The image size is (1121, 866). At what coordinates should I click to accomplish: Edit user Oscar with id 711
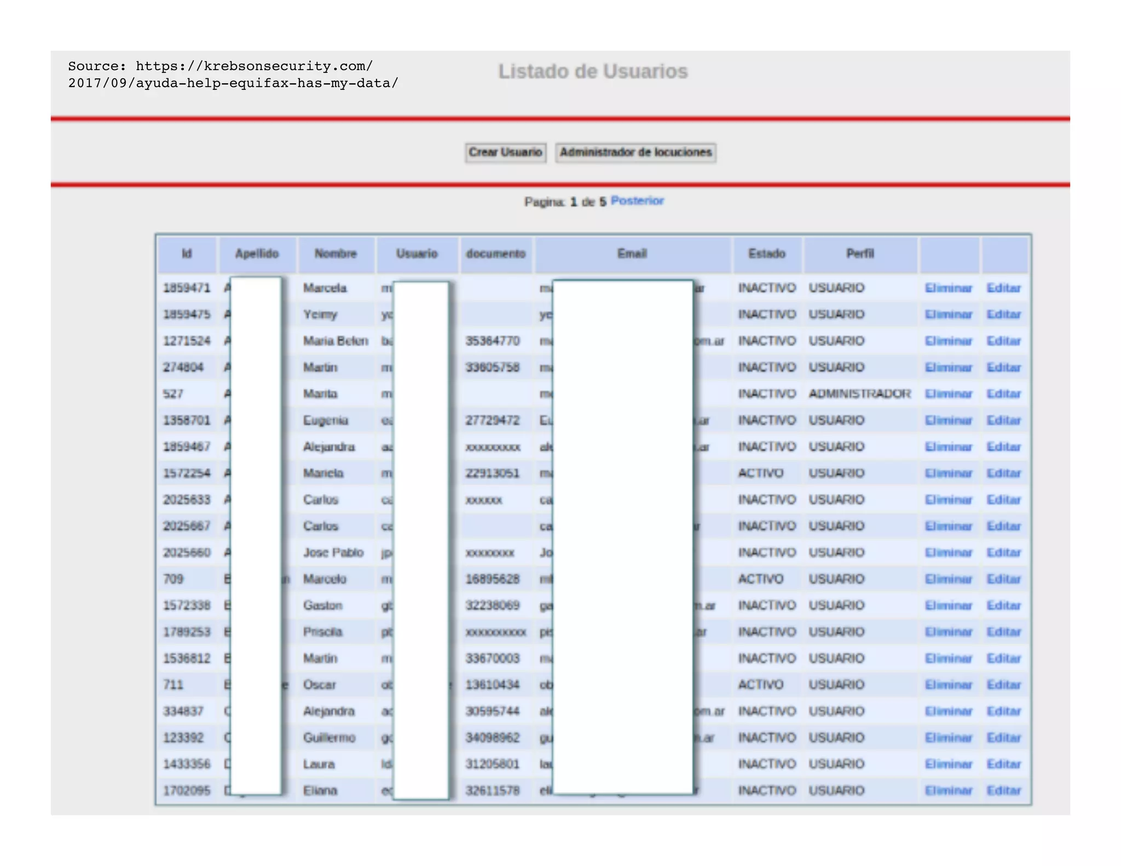point(1004,685)
